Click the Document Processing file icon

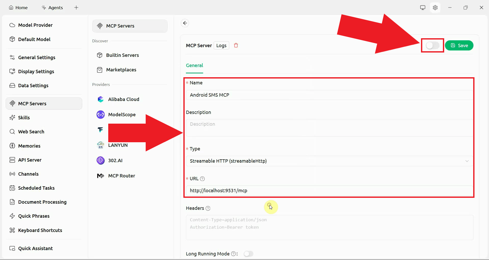click(x=12, y=202)
